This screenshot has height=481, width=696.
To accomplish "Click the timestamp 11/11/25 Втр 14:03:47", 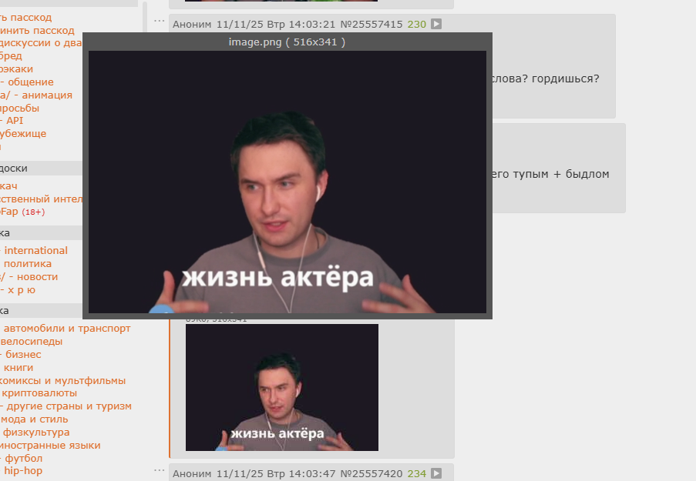I will click(x=276, y=474).
